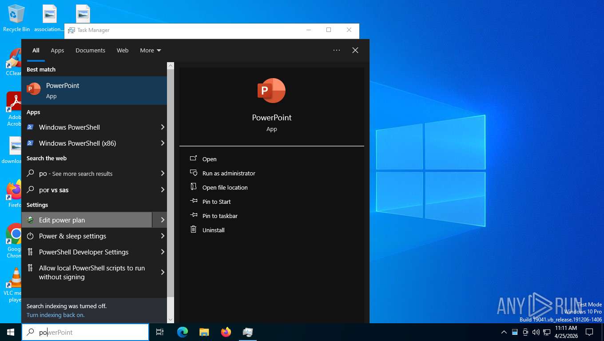Screen dimensions: 604x341
Task: Switch to Task Manager on the taskbar
Action: tap(248, 332)
